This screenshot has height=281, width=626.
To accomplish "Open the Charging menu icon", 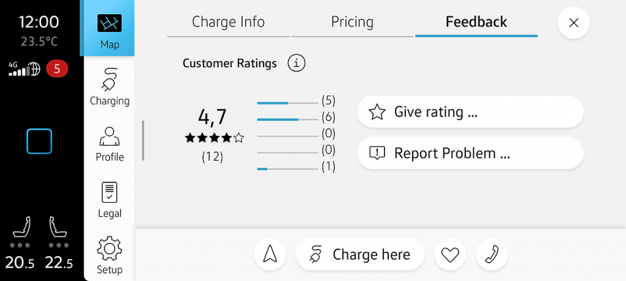I will click(109, 87).
